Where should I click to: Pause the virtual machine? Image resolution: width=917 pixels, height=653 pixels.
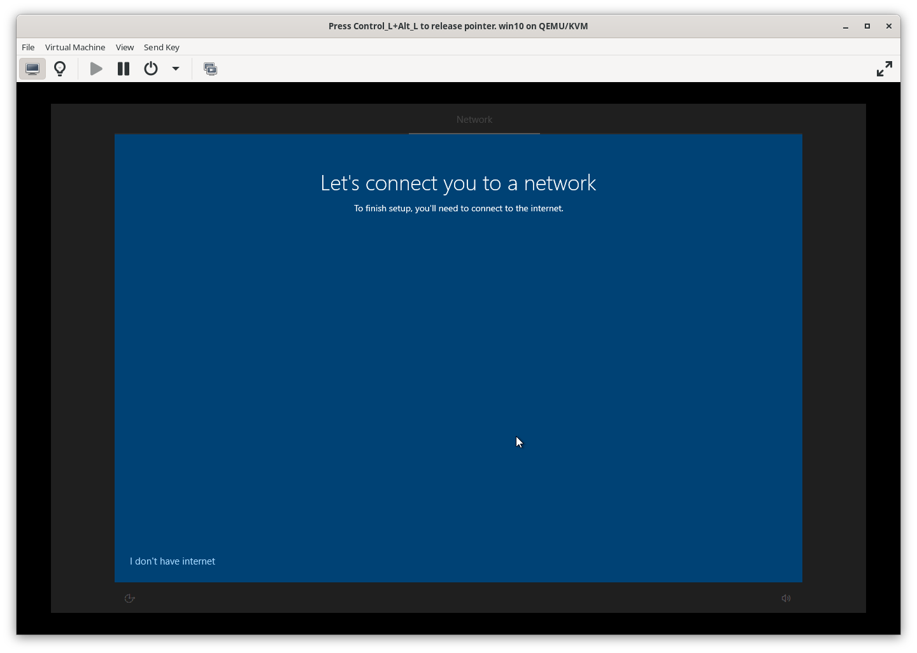pos(124,69)
